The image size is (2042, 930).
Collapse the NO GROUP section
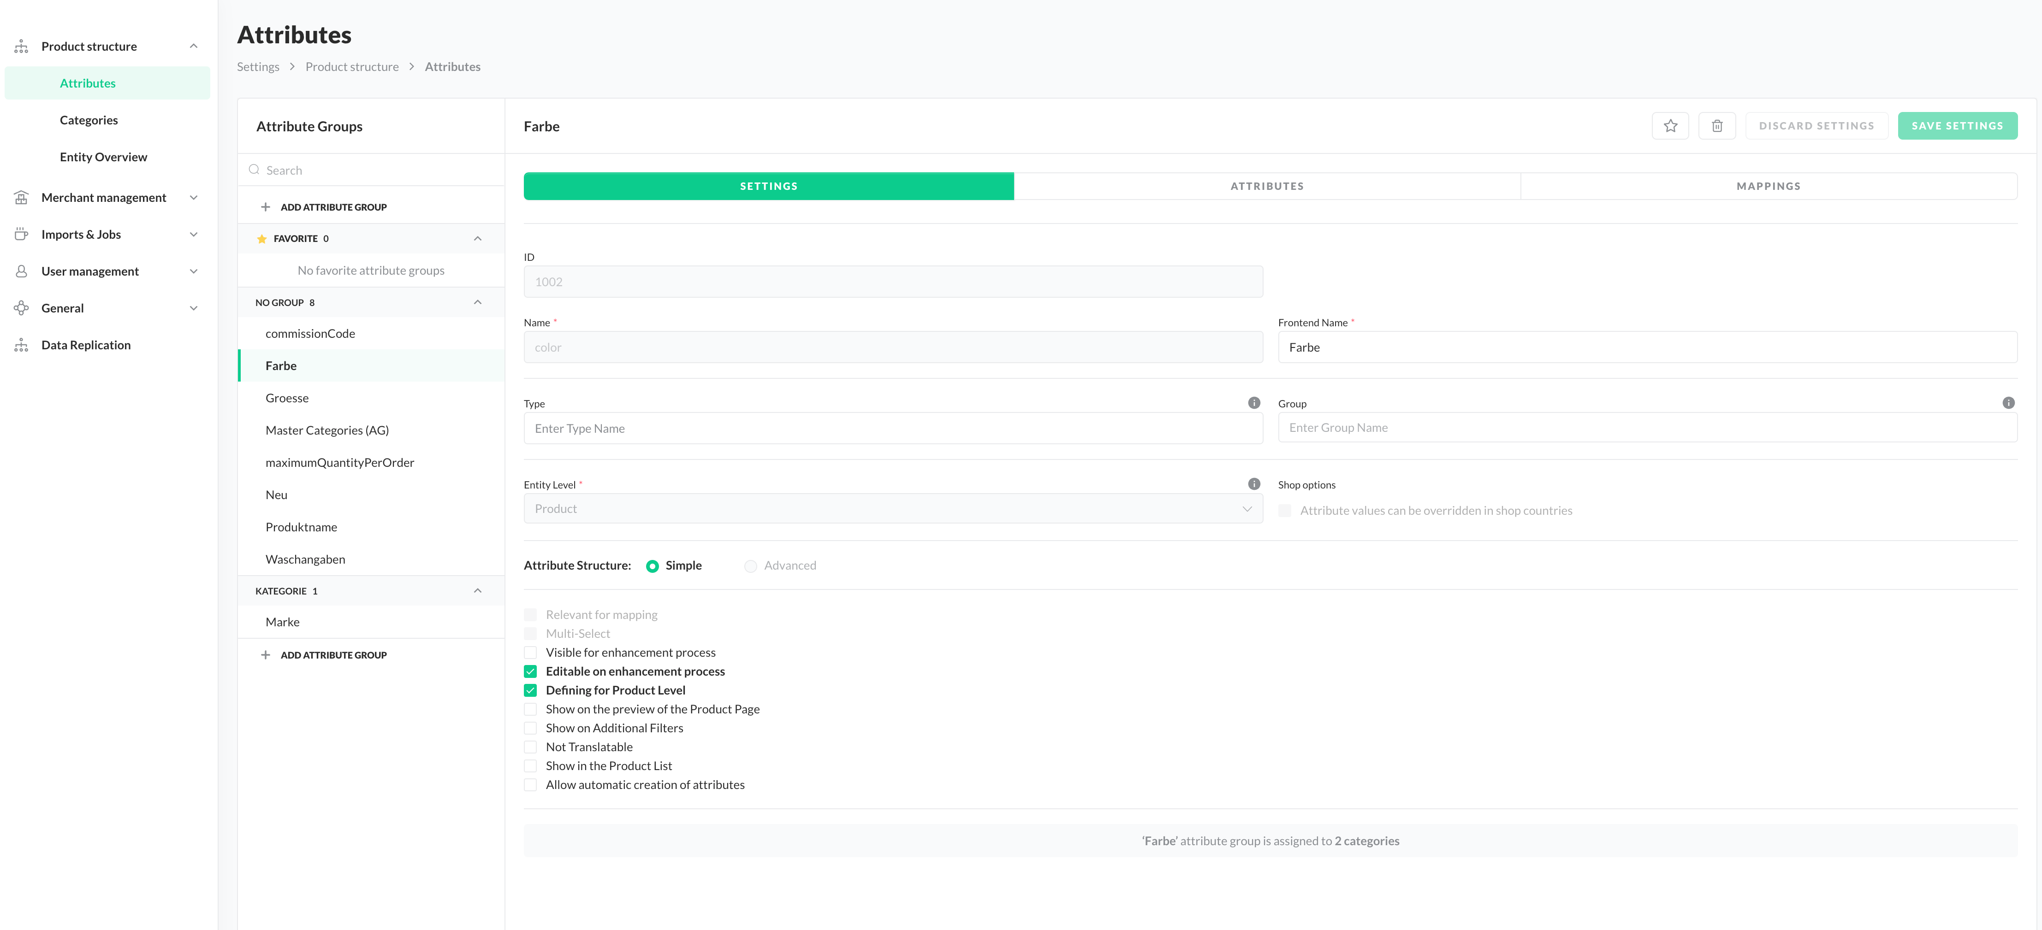click(477, 302)
